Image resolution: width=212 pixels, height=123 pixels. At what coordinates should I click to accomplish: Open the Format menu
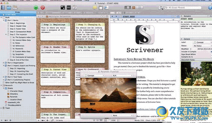click(x=67, y=1)
